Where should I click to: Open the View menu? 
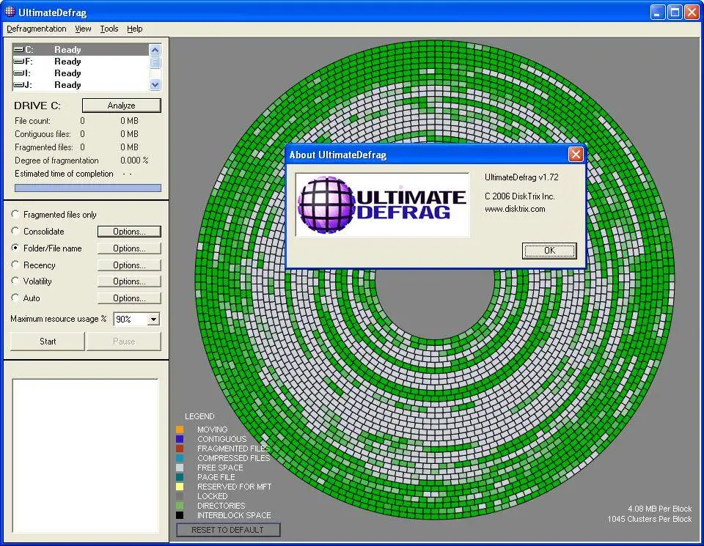click(83, 29)
